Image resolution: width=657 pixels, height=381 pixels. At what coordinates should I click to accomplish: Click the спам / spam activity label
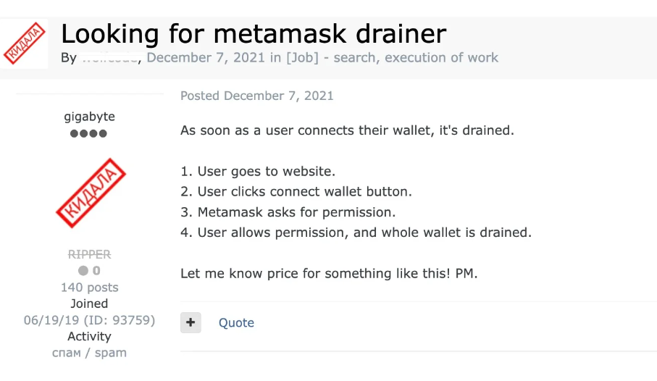(x=89, y=353)
